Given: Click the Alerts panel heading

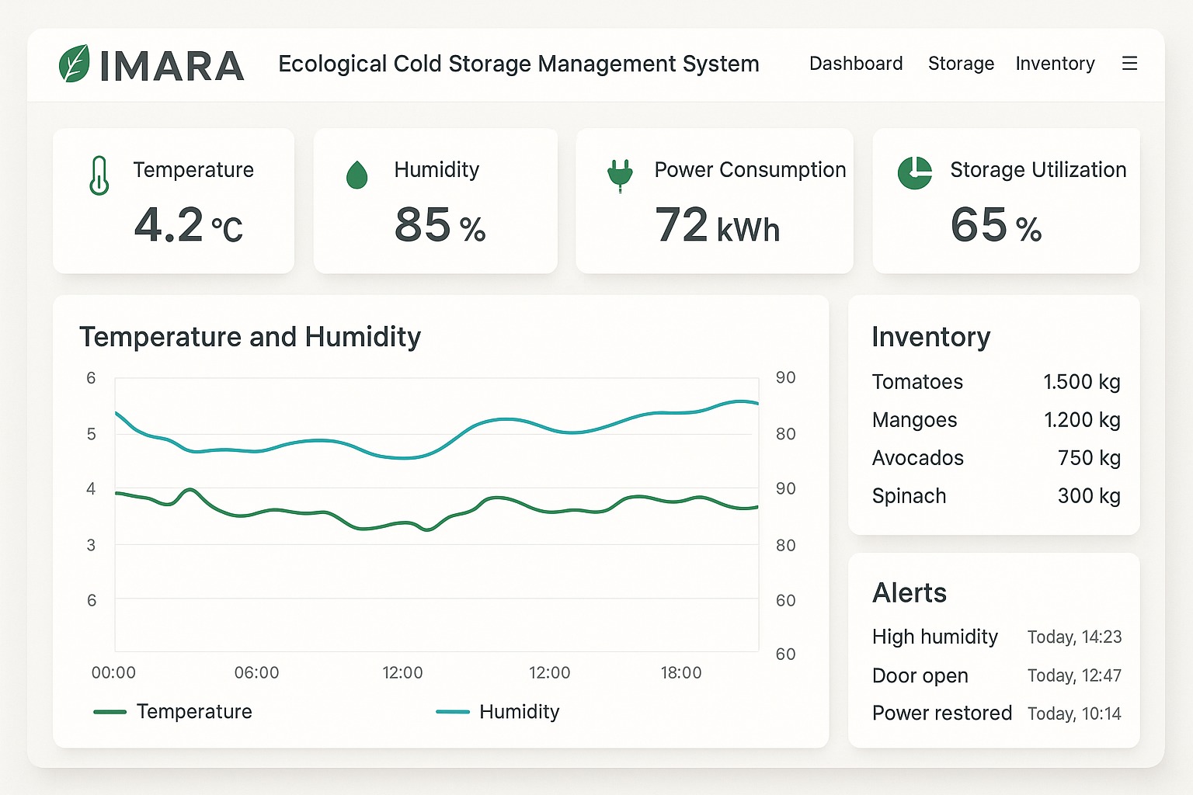Looking at the screenshot, I should [x=910, y=593].
